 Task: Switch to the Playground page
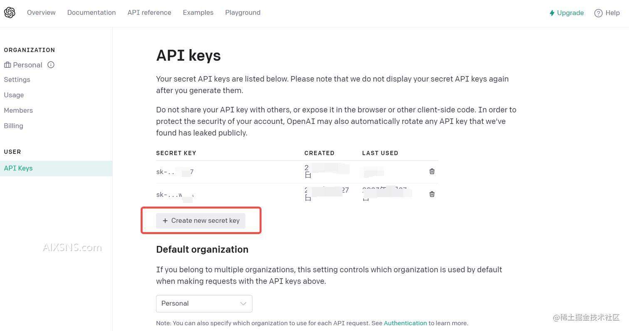click(x=243, y=12)
